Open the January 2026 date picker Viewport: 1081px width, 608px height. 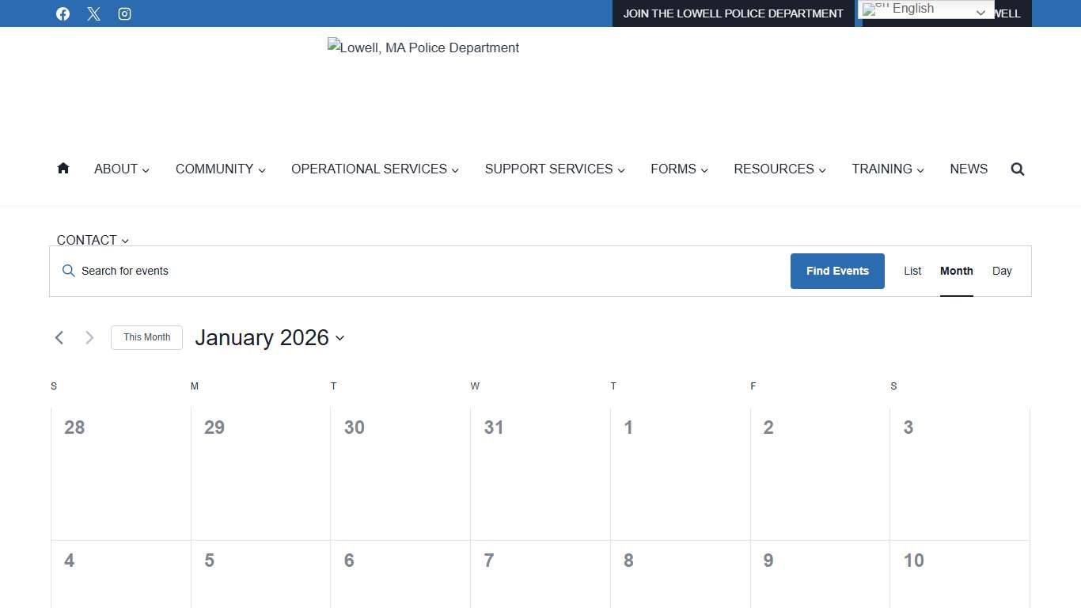pos(270,338)
